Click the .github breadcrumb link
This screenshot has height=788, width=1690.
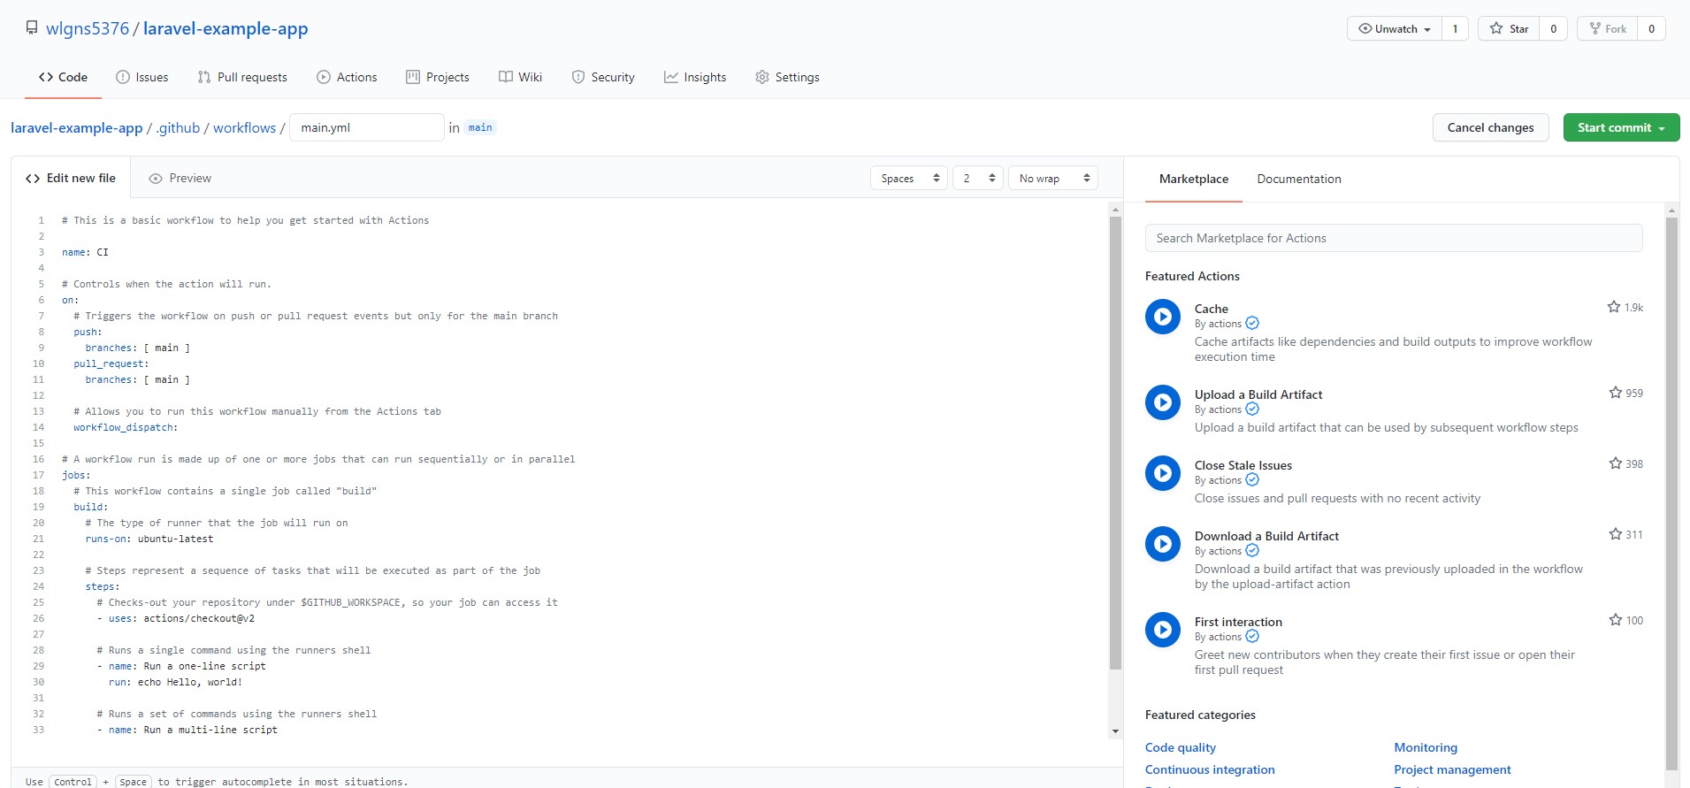[x=178, y=127]
